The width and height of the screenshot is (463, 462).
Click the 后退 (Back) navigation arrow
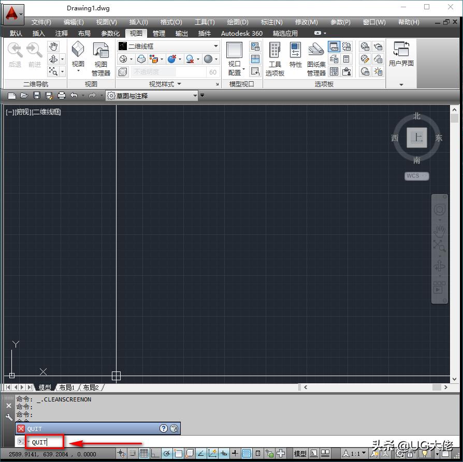pyautogui.click(x=15, y=52)
